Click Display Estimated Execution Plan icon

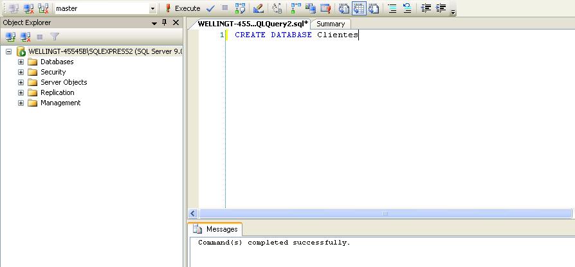click(x=240, y=8)
